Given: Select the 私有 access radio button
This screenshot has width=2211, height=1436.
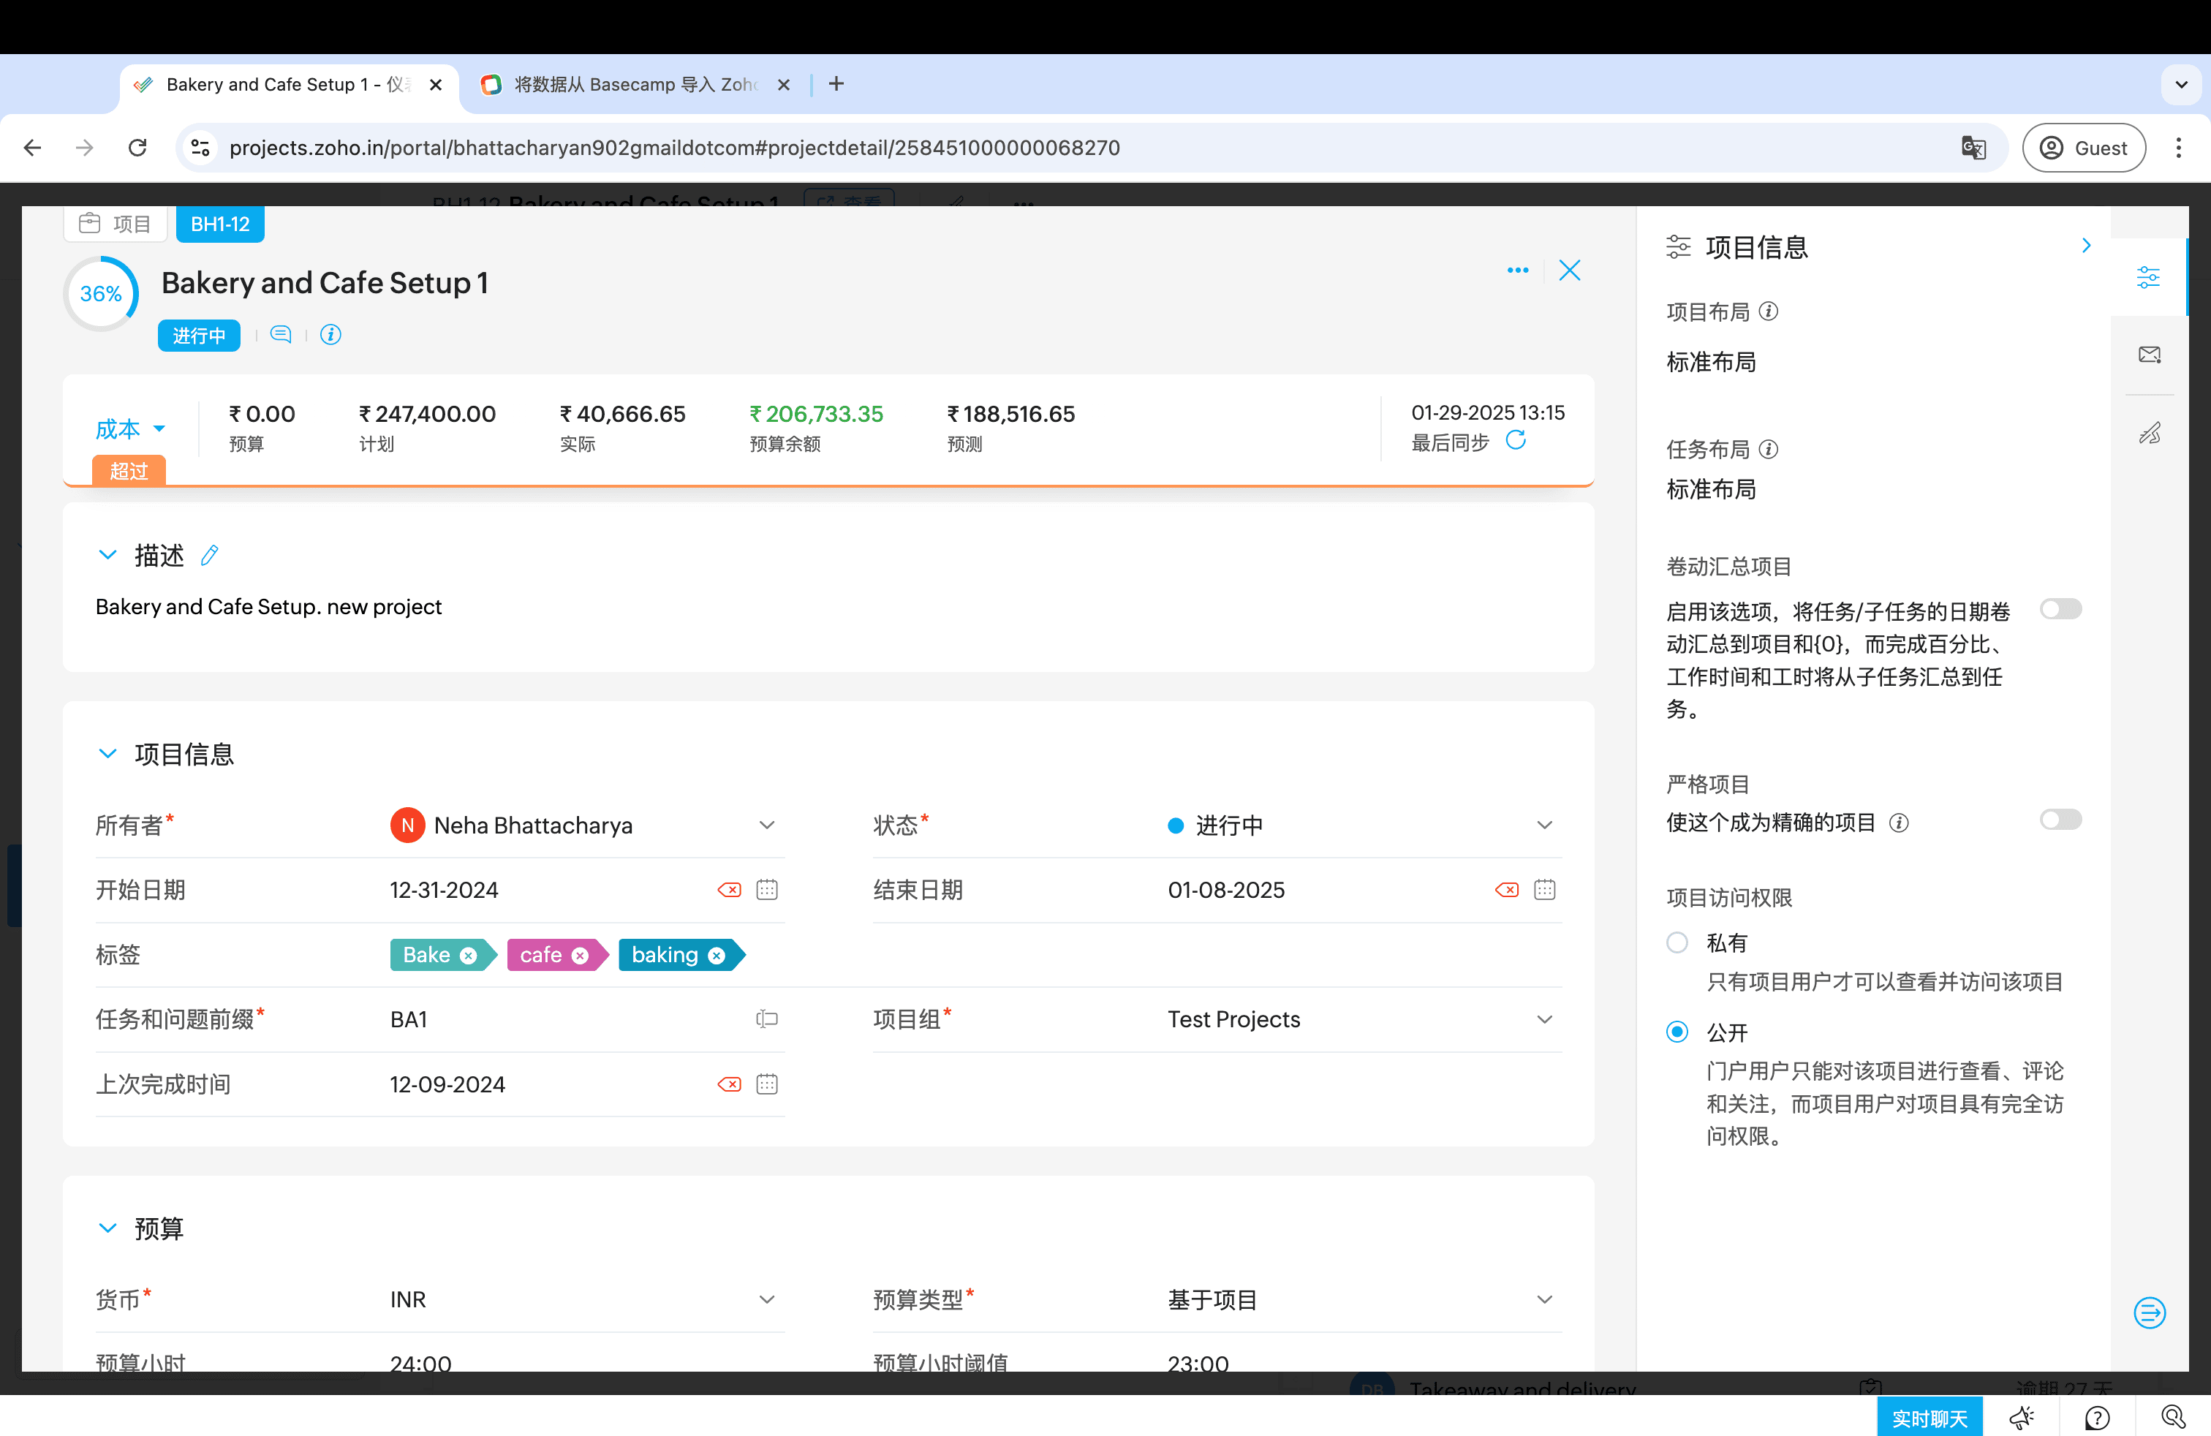Looking at the screenshot, I should 1677,942.
